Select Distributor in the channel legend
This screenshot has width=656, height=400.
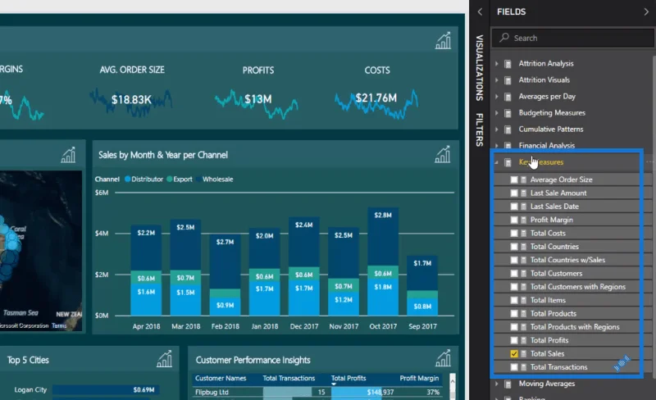[x=143, y=179]
